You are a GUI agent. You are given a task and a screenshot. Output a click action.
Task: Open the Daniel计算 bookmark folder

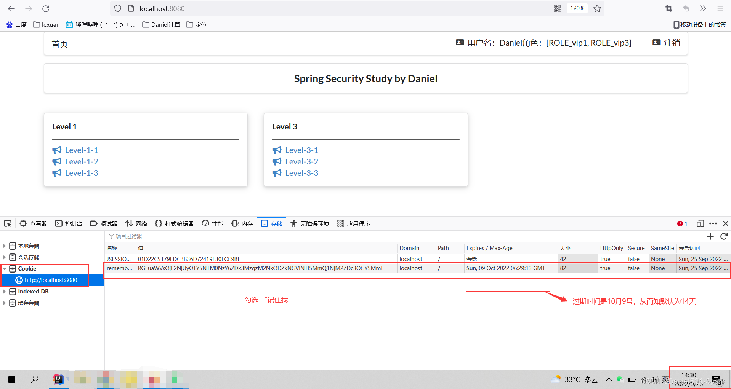point(161,25)
